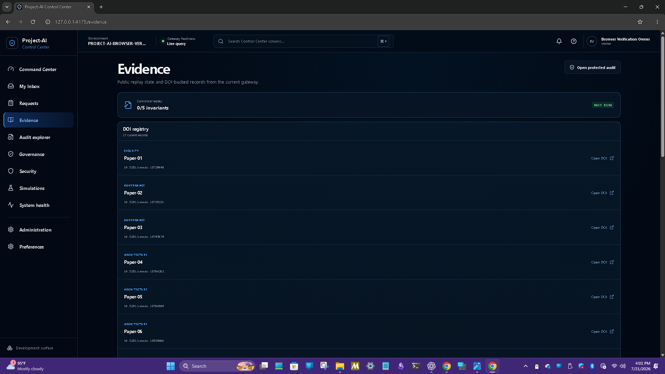
Task: Open the tab search dropdown arrow in Chrome
Action: tap(7, 7)
